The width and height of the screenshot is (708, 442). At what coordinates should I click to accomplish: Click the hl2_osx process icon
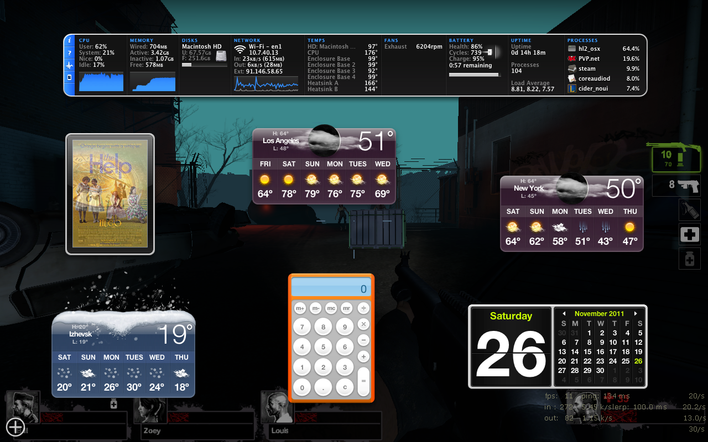pos(572,49)
